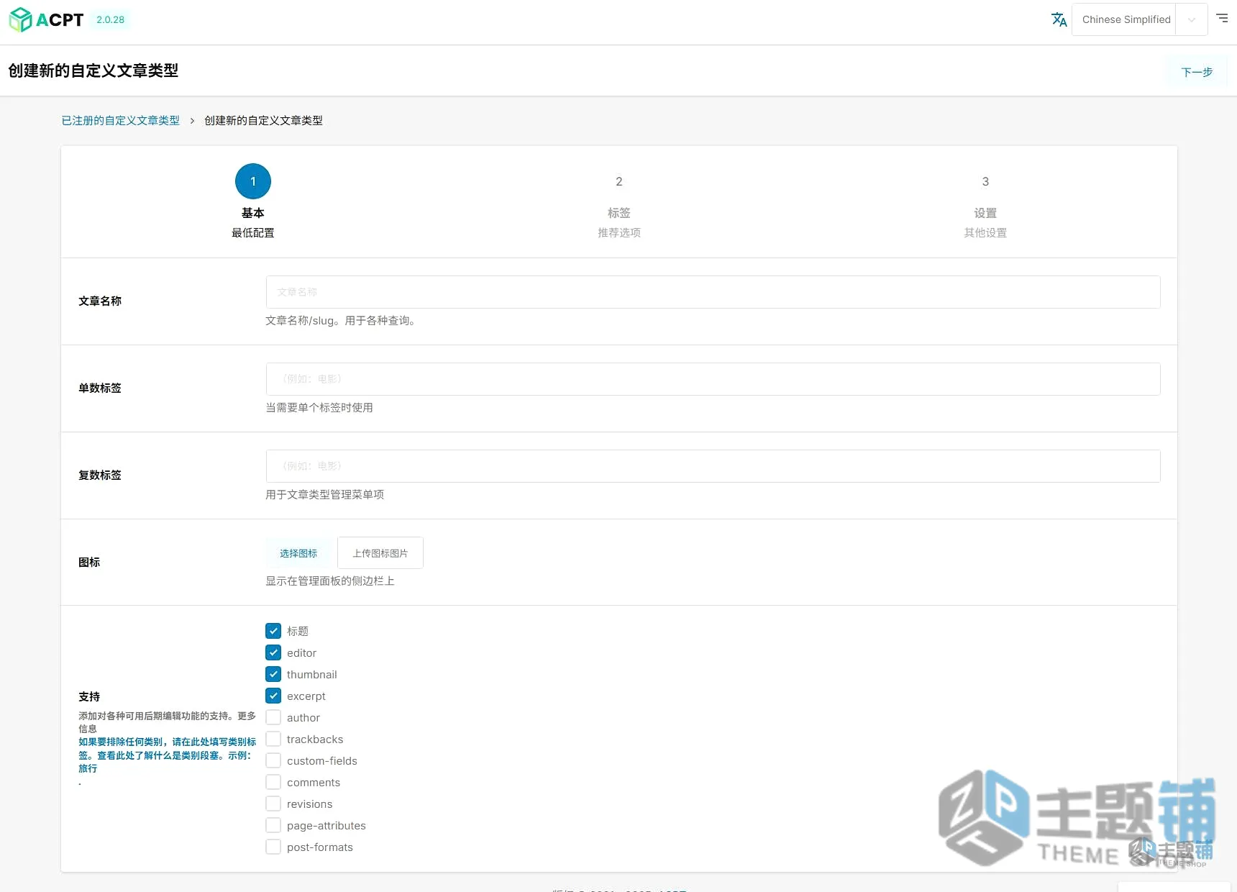
Task: Enable the author support checkbox
Action: (x=273, y=717)
